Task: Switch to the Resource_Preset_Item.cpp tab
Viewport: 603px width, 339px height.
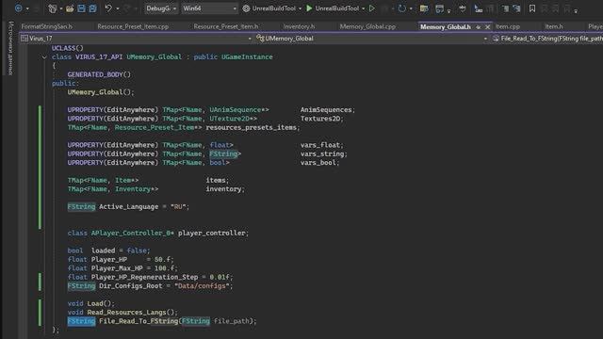Action: point(133,26)
